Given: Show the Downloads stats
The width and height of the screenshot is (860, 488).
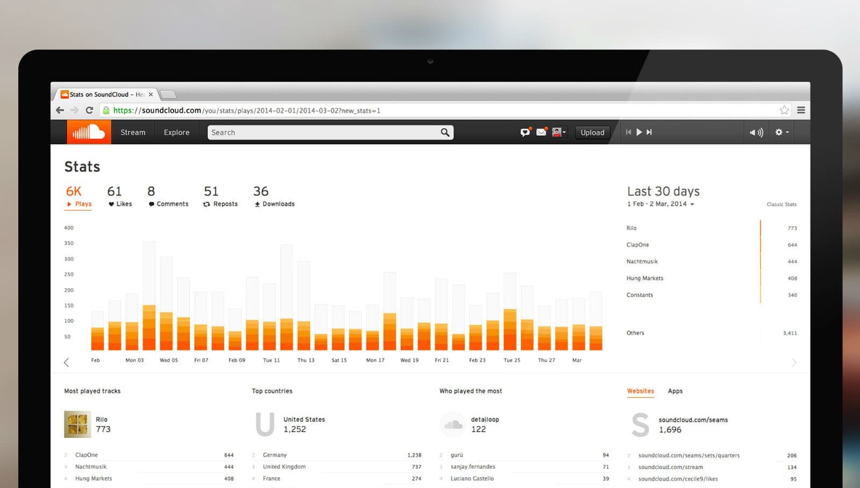Looking at the screenshot, I should 274,197.
